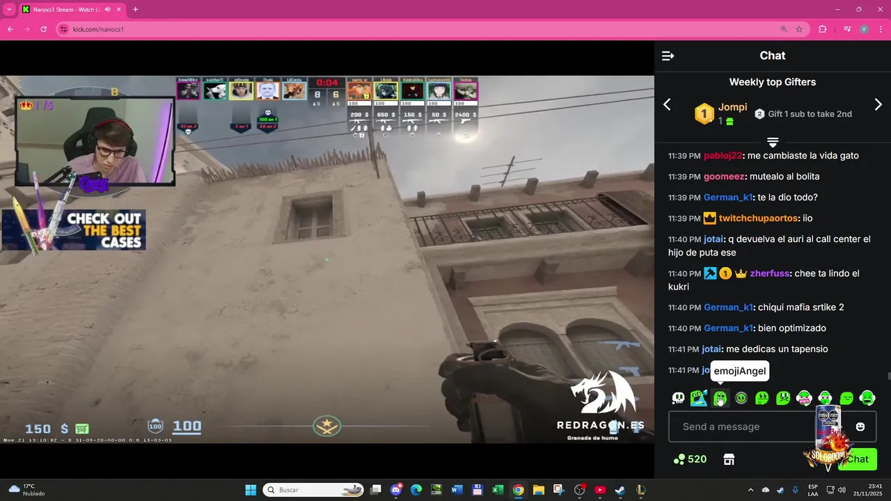Go back in the browser
This screenshot has width=891, height=501.
pos(10,29)
